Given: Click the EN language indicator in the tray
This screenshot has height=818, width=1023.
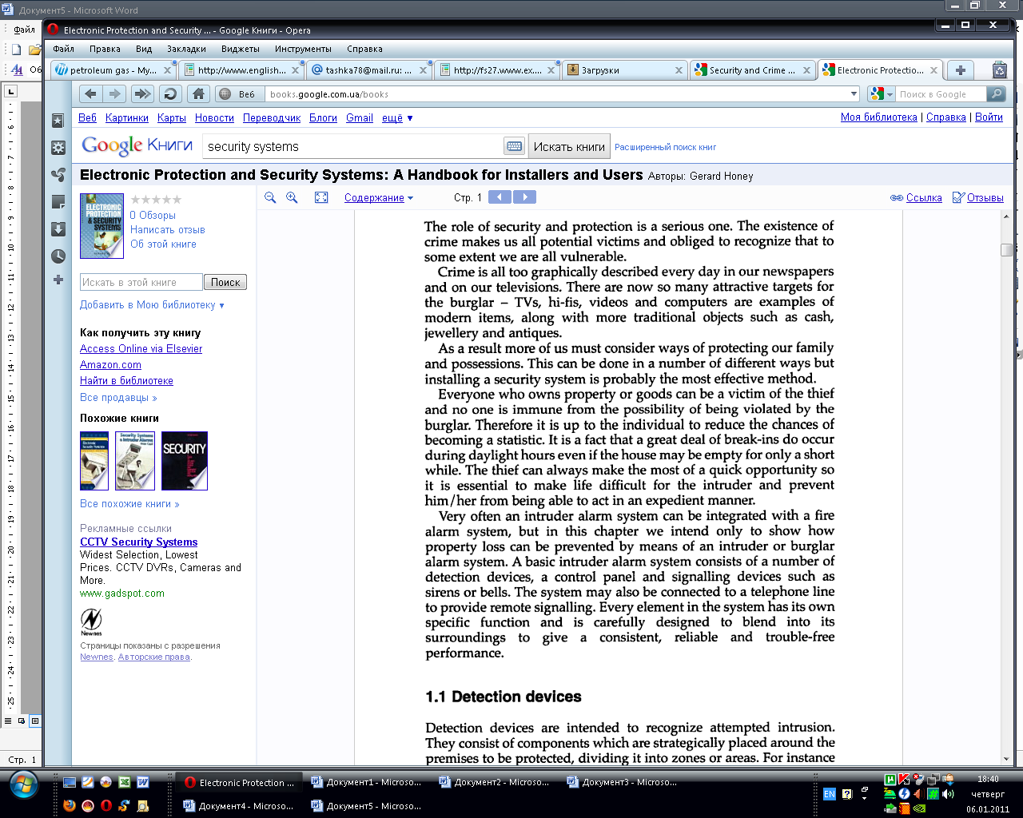Looking at the screenshot, I should (829, 794).
